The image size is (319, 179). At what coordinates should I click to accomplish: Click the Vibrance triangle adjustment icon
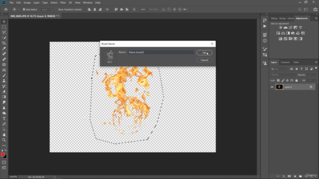point(301,27)
